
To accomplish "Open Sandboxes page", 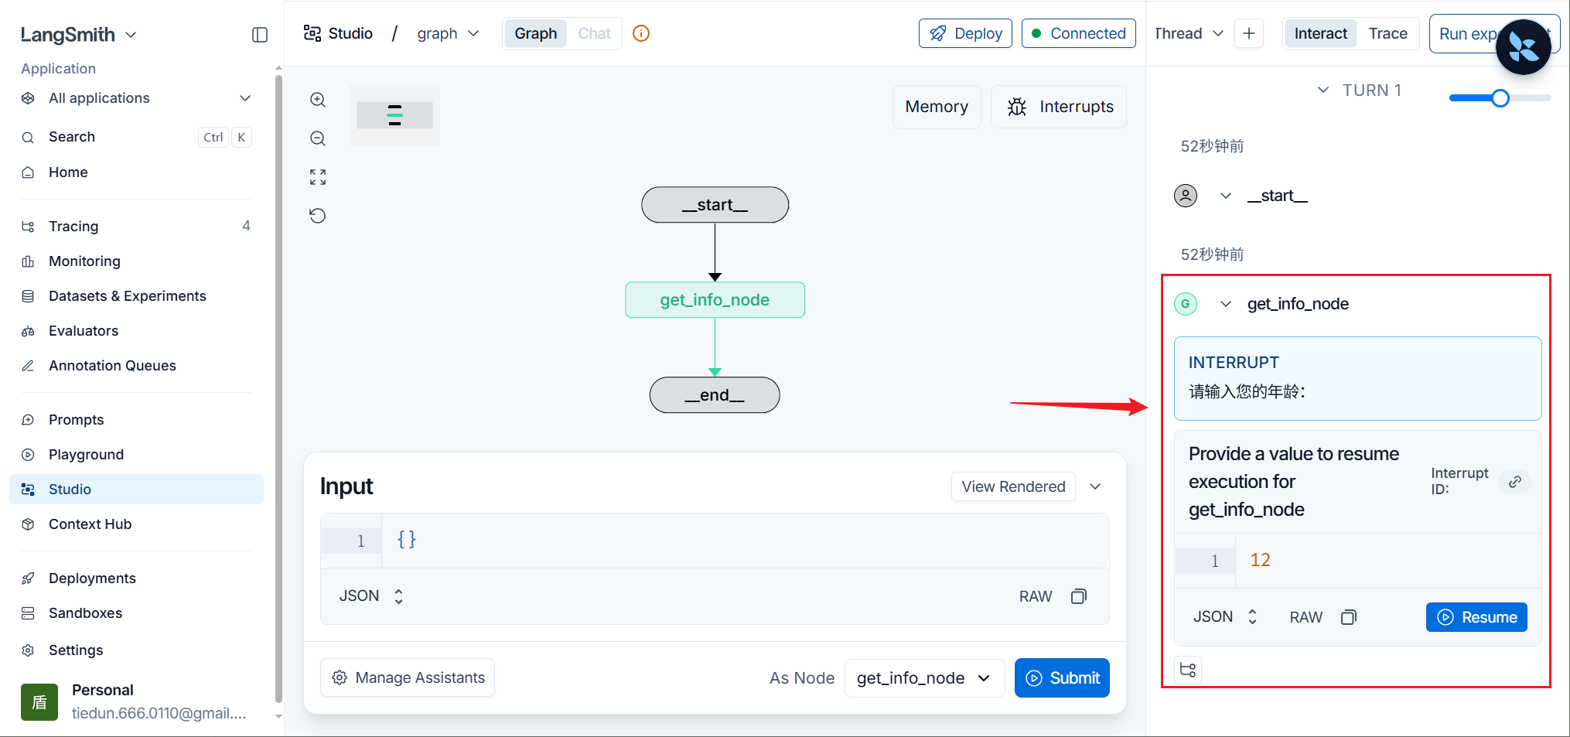I will pyautogui.click(x=136, y=613).
